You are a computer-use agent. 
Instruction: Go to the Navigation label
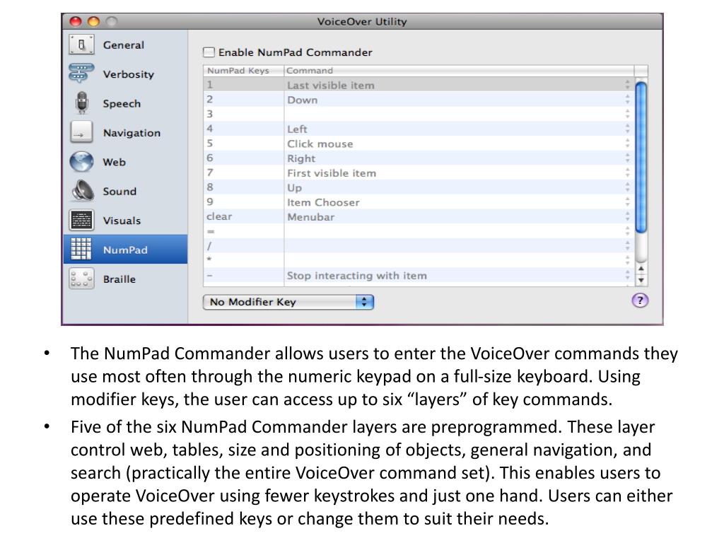(x=132, y=133)
